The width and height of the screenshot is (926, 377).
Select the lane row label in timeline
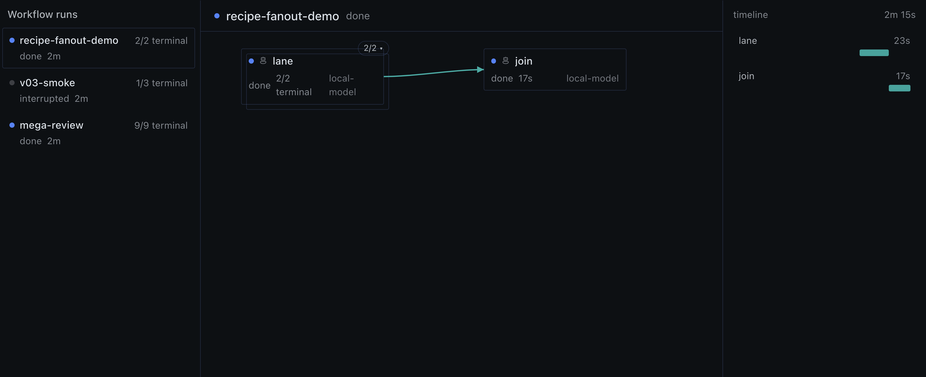tap(748, 41)
